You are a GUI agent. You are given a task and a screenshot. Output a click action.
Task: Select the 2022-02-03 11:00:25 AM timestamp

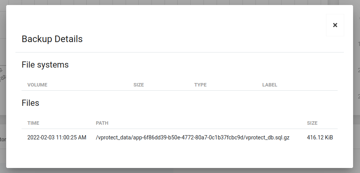(x=57, y=137)
